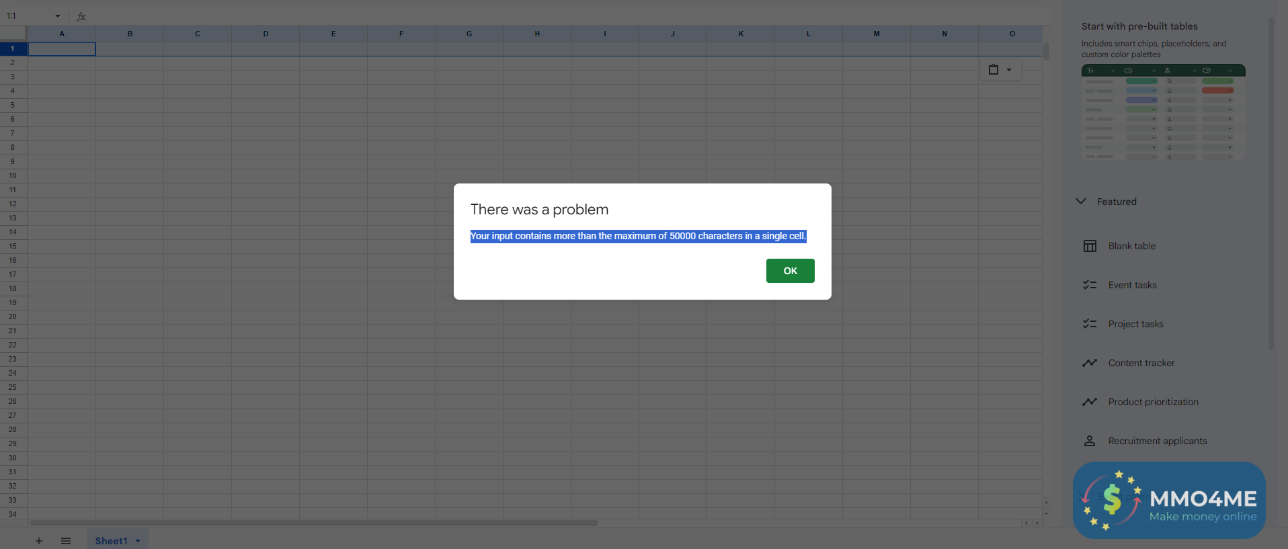Click the scroll down arrow of the sheet
The width and height of the screenshot is (1288, 549).
pos(1046,513)
